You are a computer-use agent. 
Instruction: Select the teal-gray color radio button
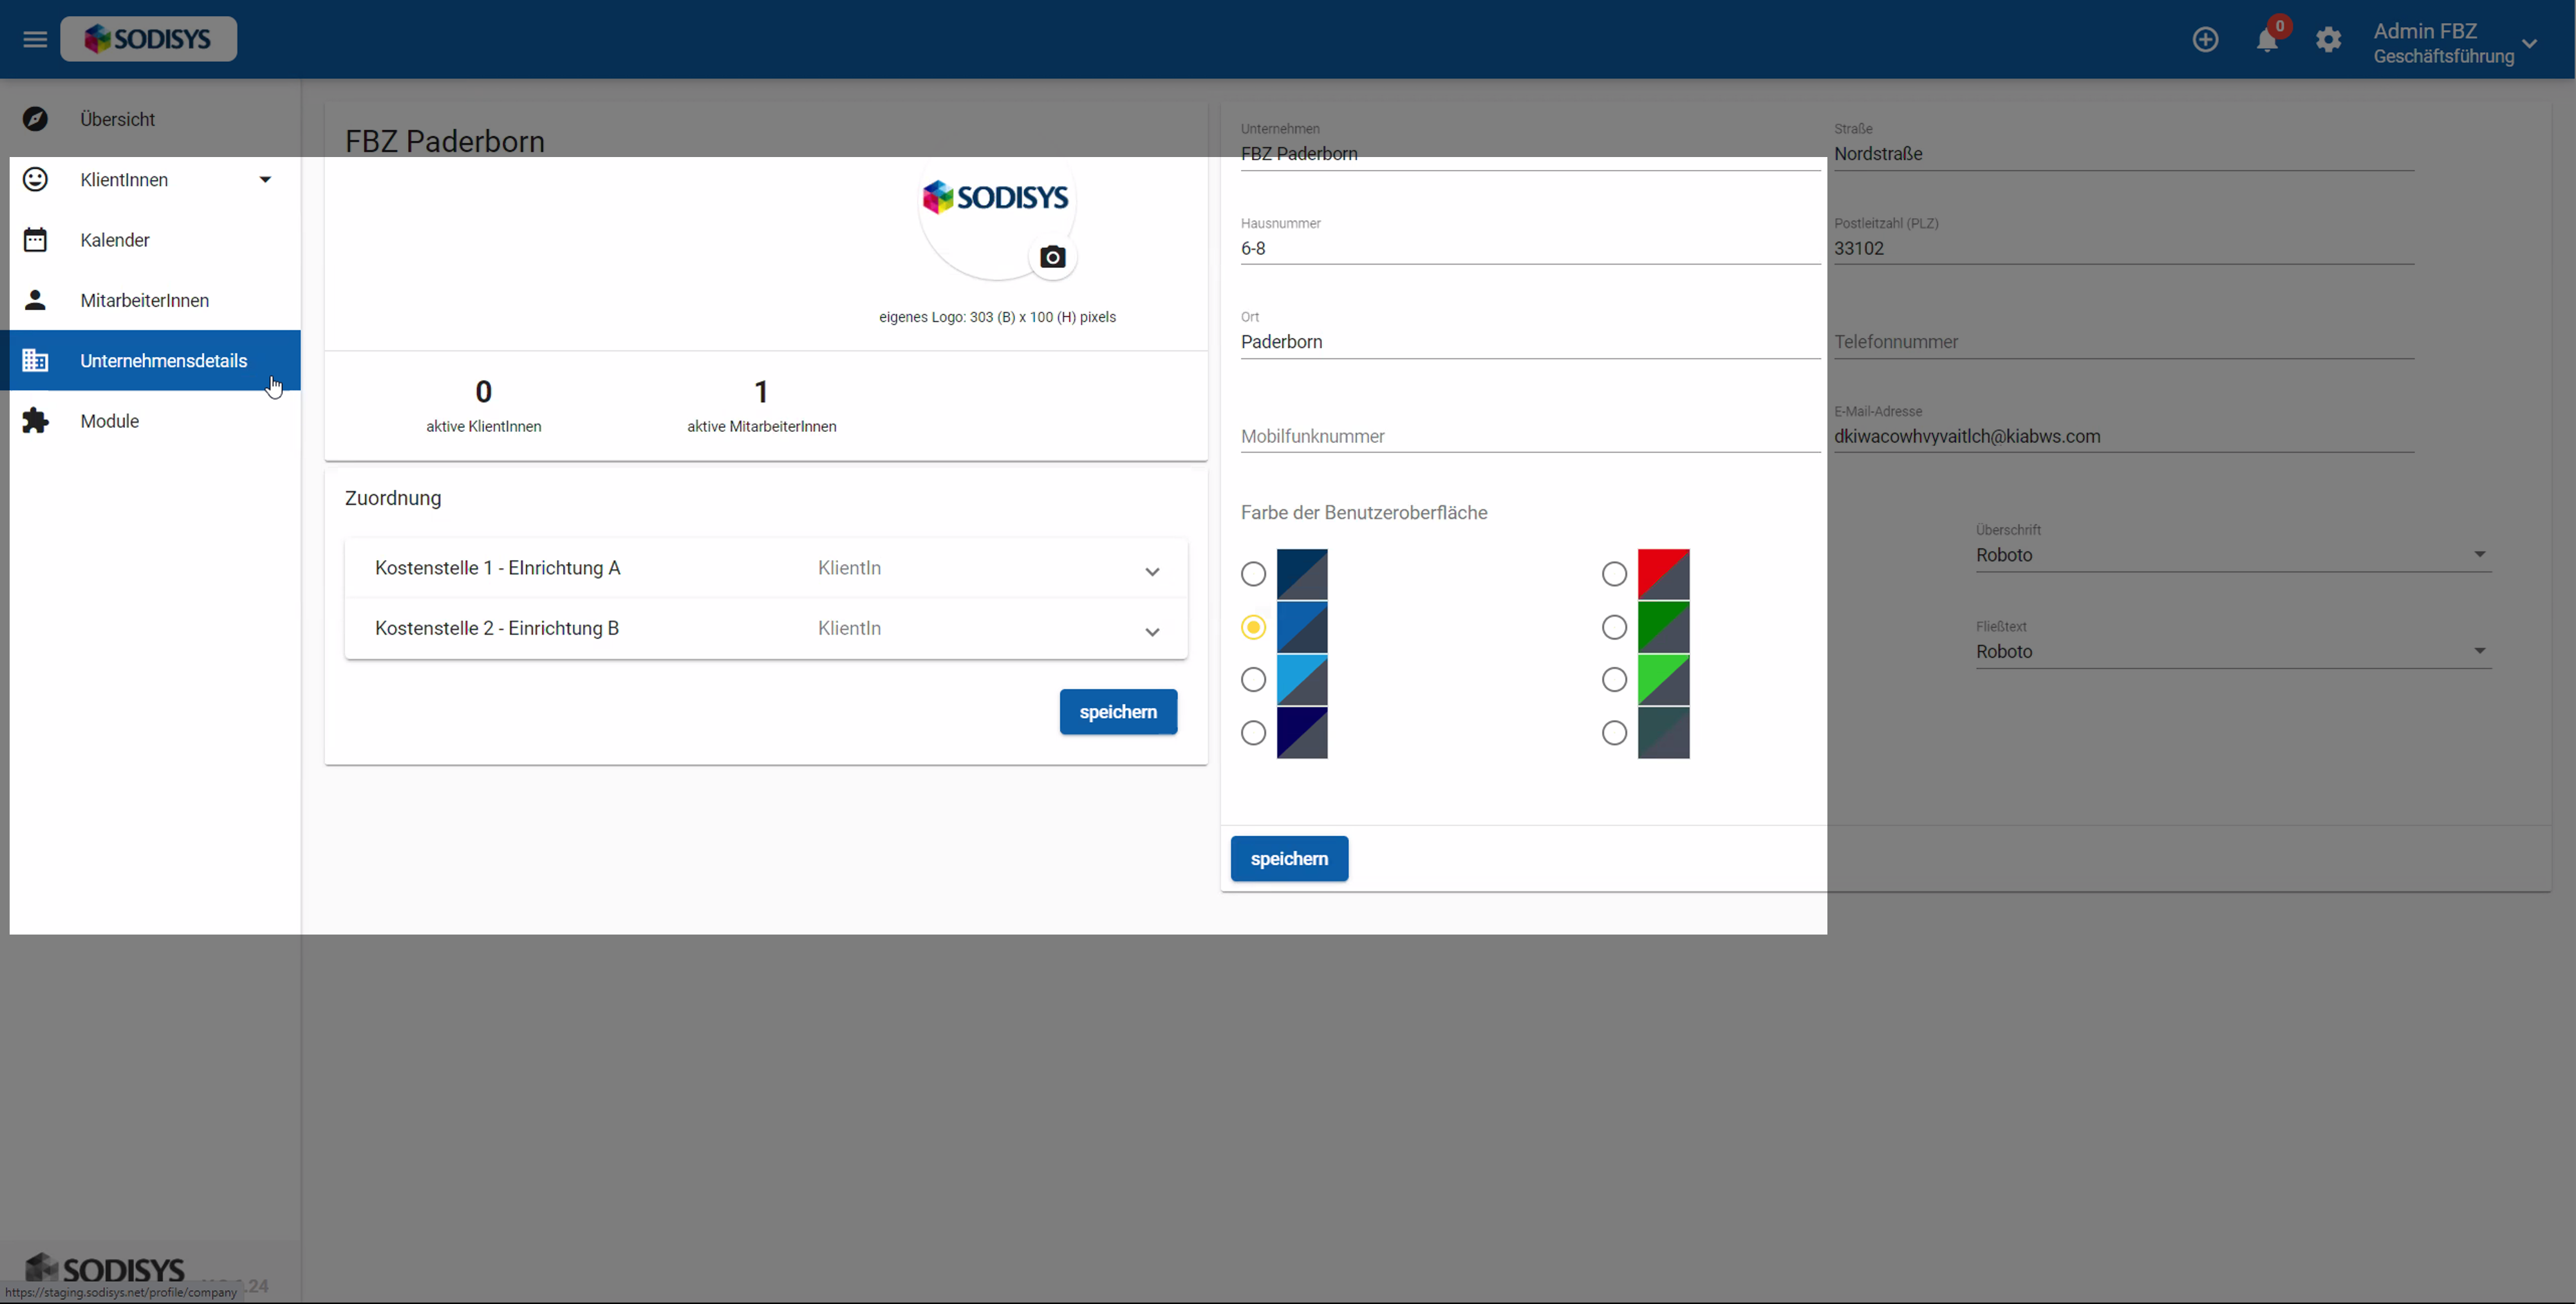pos(1614,733)
